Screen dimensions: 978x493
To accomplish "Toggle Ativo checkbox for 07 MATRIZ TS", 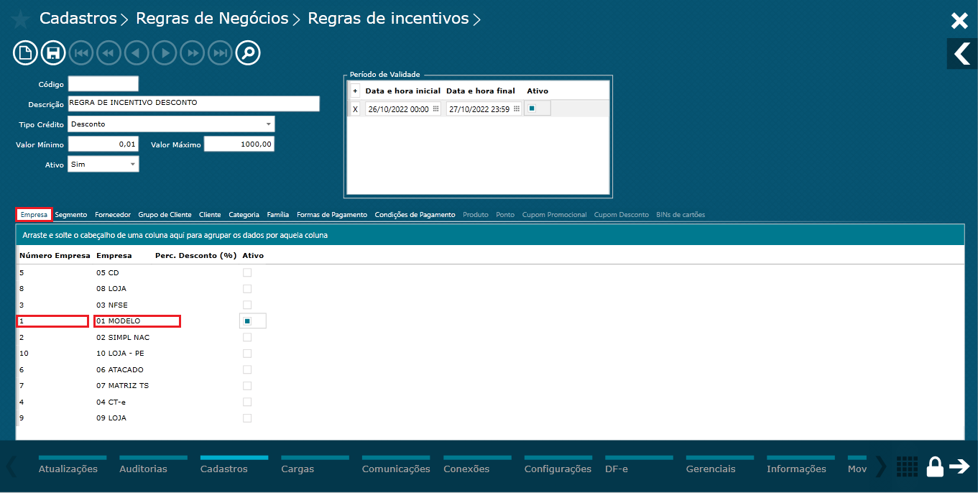I will 247,386.
